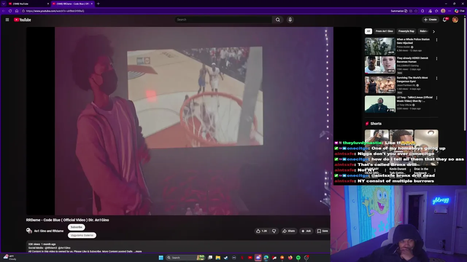467x262 pixels.
Task: Open Surviving World's Most Dangerous Gym thumbnail
Action: tap(380, 84)
